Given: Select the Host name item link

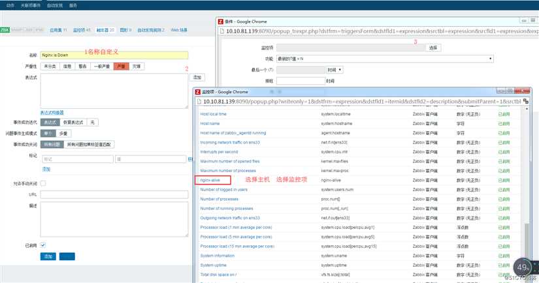Looking at the screenshot, I should (210, 123).
